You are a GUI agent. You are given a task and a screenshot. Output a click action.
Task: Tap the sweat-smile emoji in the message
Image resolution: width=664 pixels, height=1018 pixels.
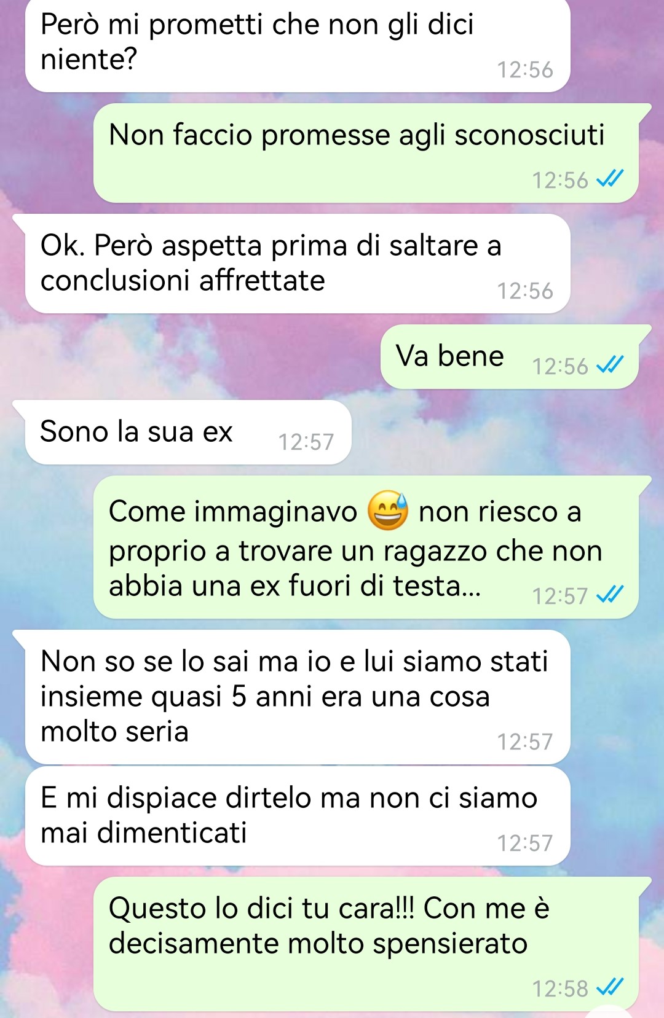[387, 511]
